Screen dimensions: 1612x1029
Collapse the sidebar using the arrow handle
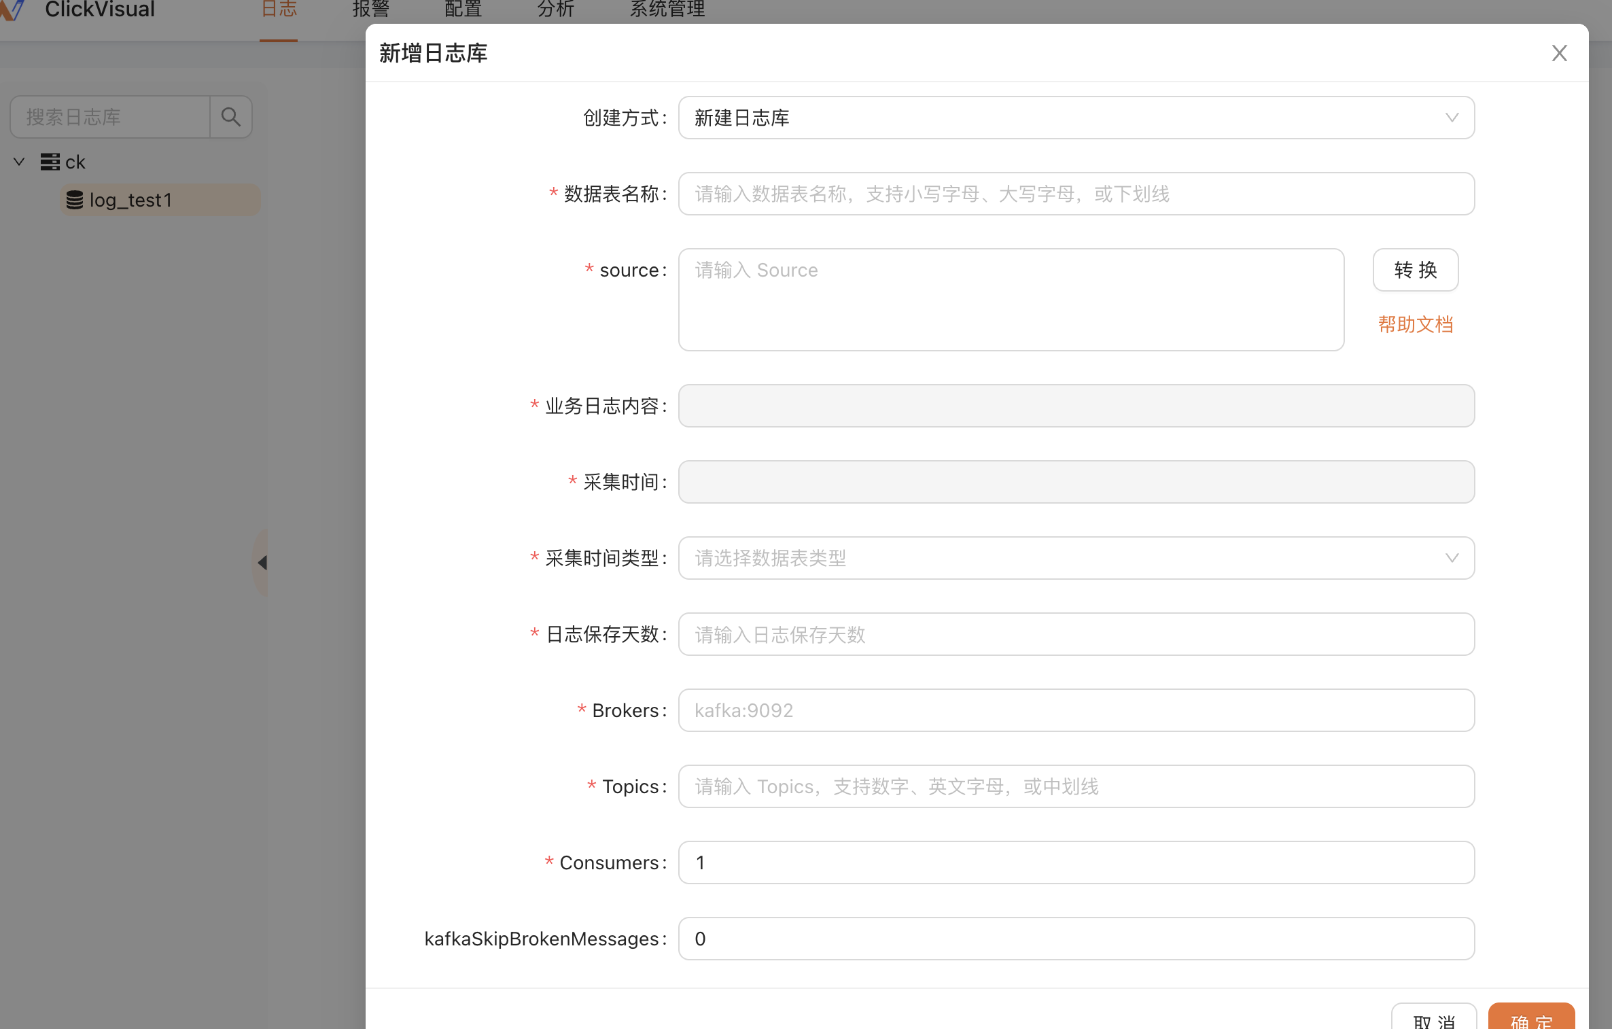click(x=264, y=562)
